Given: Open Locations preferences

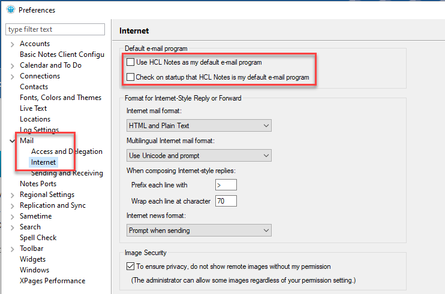Looking at the screenshot, I should coord(35,119).
